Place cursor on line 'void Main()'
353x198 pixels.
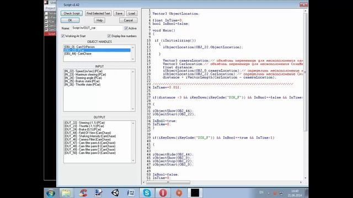[164, 30]
